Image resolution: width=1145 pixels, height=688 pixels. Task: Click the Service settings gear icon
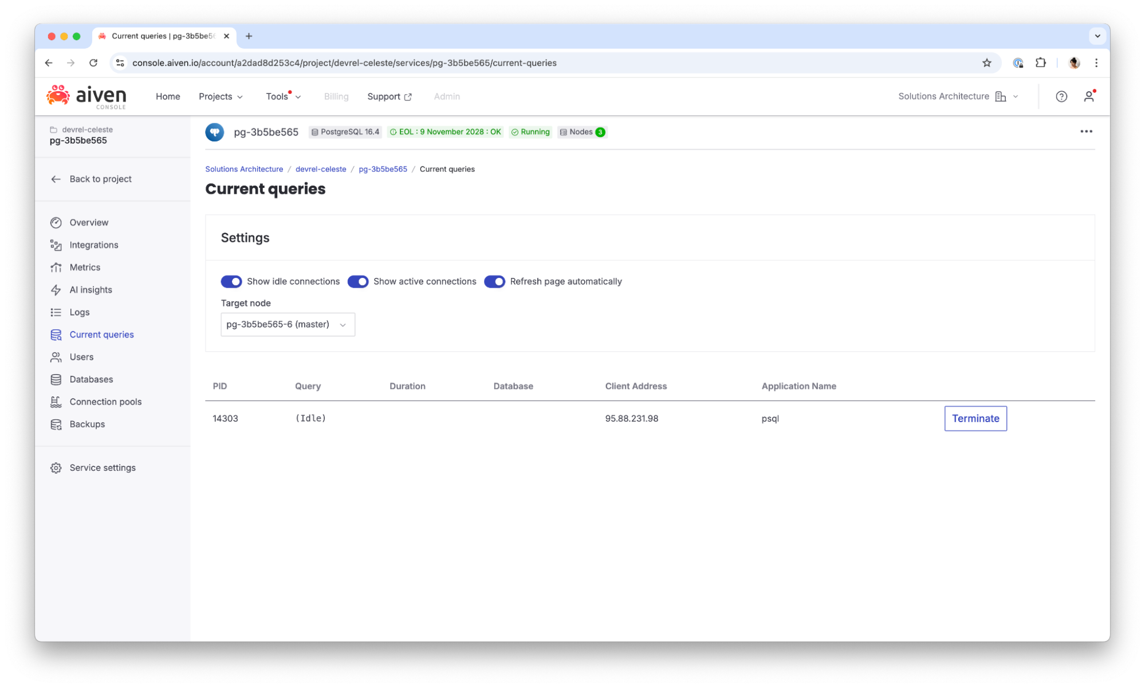click(56, 468)
